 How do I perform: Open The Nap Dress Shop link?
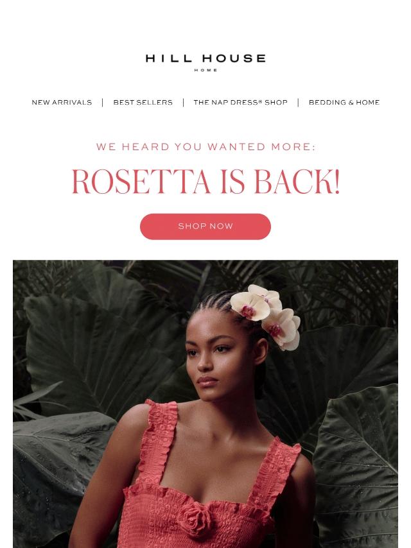click(x=240, y=103)
